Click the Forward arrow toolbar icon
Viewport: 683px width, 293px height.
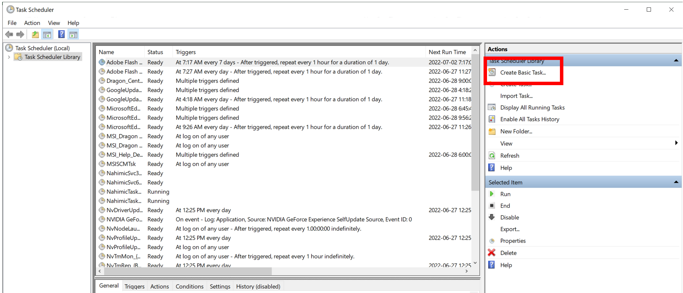(x=20, y=34)
